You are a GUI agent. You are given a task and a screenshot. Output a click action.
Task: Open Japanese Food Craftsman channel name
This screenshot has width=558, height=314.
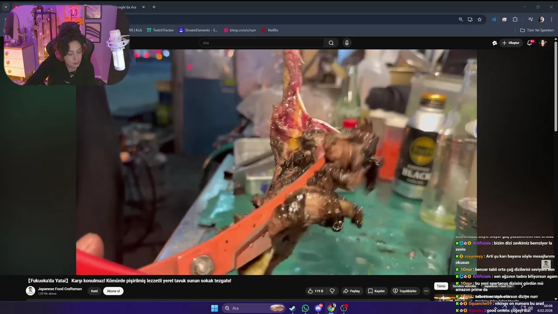click(60, 289)
